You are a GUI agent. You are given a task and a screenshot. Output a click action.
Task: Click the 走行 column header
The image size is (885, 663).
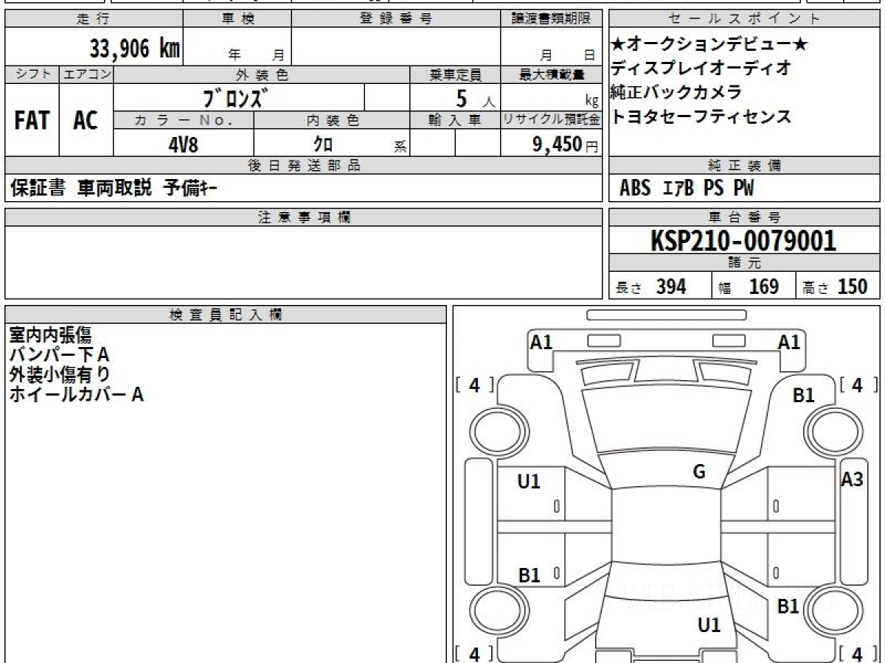(x=94, y=19)
